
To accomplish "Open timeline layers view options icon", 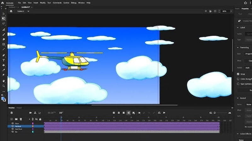I will click(x=12, y=113).
